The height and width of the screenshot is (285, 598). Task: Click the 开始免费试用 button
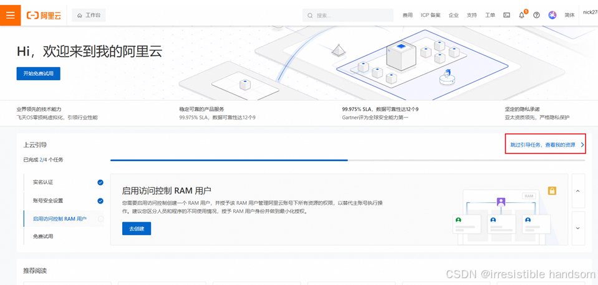[39, 73]
